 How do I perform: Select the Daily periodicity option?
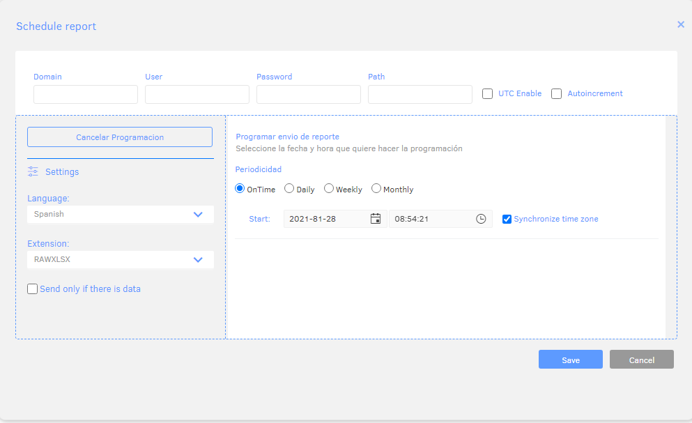(x=289, y=189)
